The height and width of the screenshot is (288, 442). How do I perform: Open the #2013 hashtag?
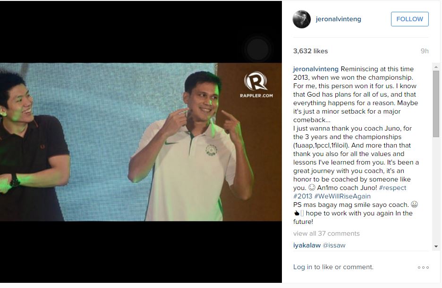point(303,196)
